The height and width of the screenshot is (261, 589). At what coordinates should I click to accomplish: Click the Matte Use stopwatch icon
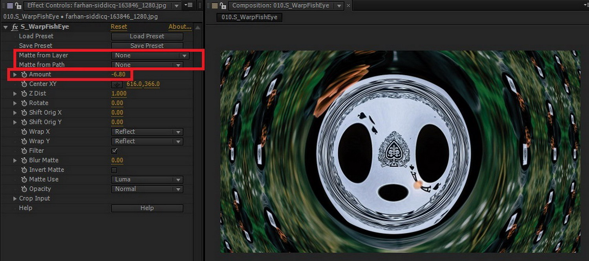pos(24,179)
